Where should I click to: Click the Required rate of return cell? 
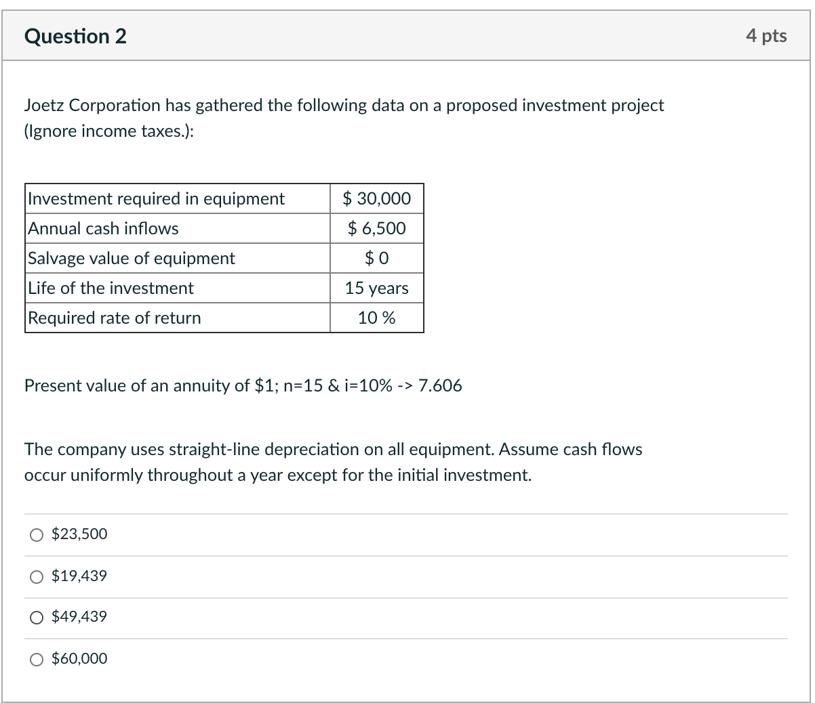113,318
